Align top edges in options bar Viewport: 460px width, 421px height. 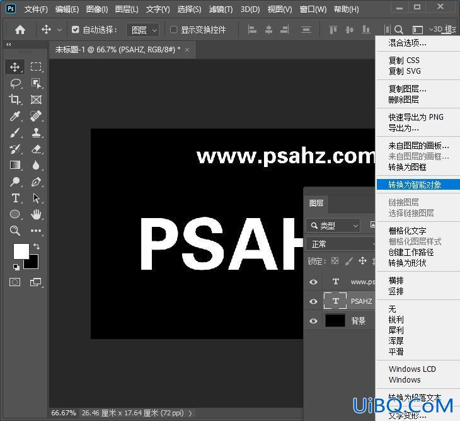tap(333, 30)
